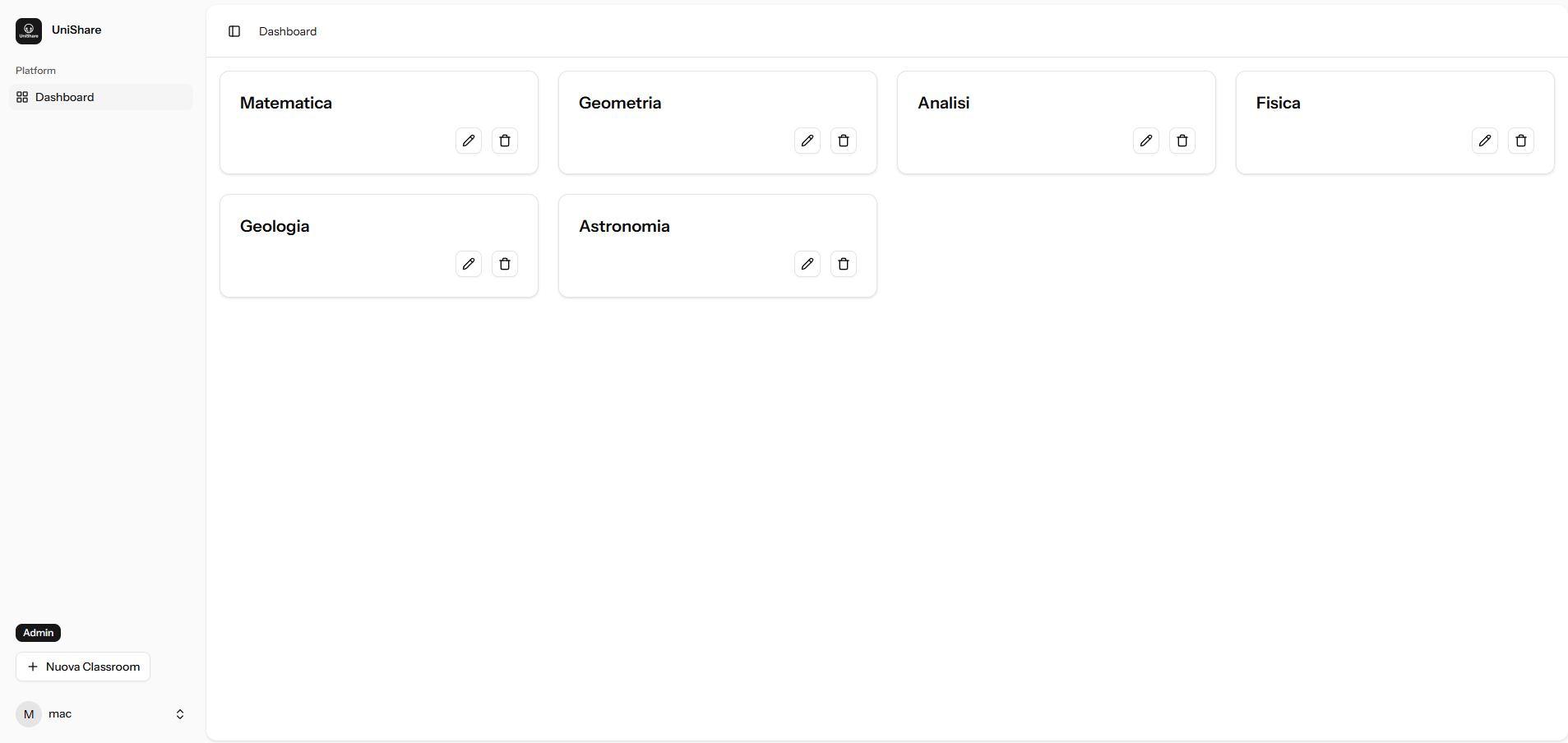Screen dimensions: 1568x743
Task: Open Dashboard in the sidebar
Action: [x=65, y=97]
